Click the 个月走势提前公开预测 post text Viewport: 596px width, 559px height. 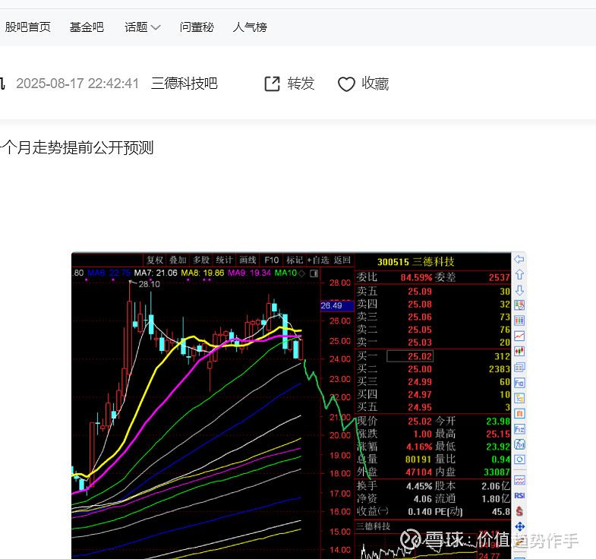(x=77, y=147)
